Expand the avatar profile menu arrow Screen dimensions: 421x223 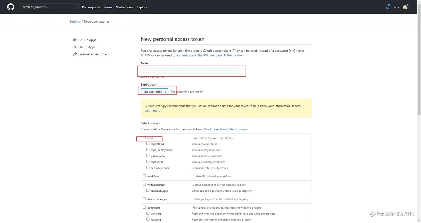pyautogui.click(x=409, y=7)
